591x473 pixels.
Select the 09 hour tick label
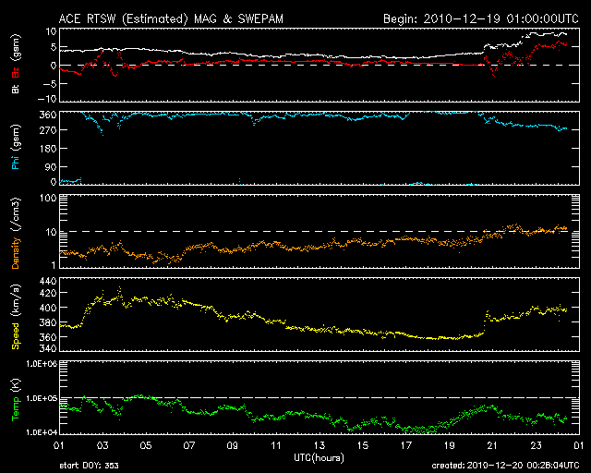point(233,445)
